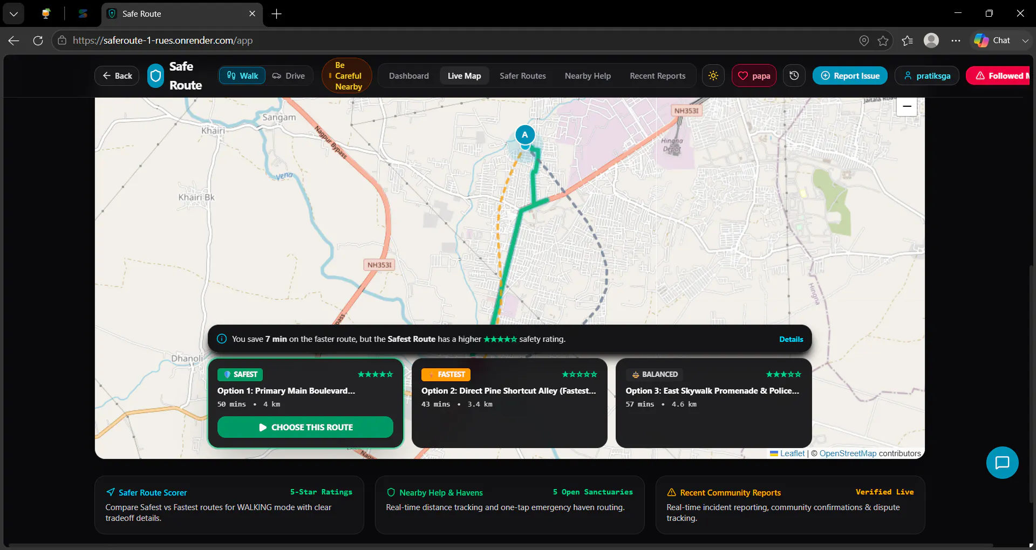Click CHOOSE THIS ROUTE button

[305, 427]
